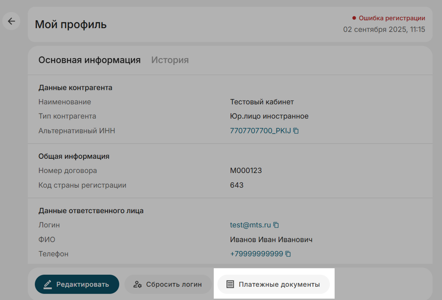Click the test@mts.ru login link
Image resolution: width=442 pixels, height=300 pixels.
coord(250,225)
